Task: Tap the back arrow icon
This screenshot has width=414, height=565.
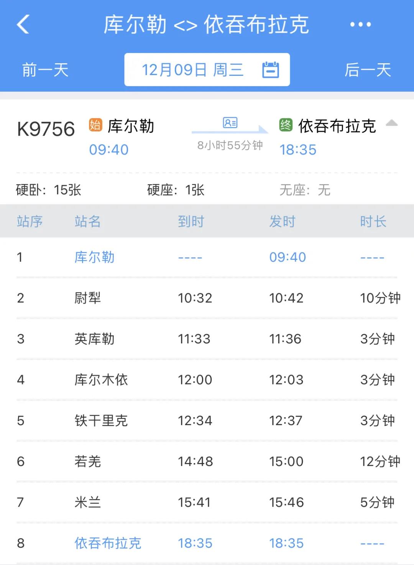Action: tap(23, 25)
